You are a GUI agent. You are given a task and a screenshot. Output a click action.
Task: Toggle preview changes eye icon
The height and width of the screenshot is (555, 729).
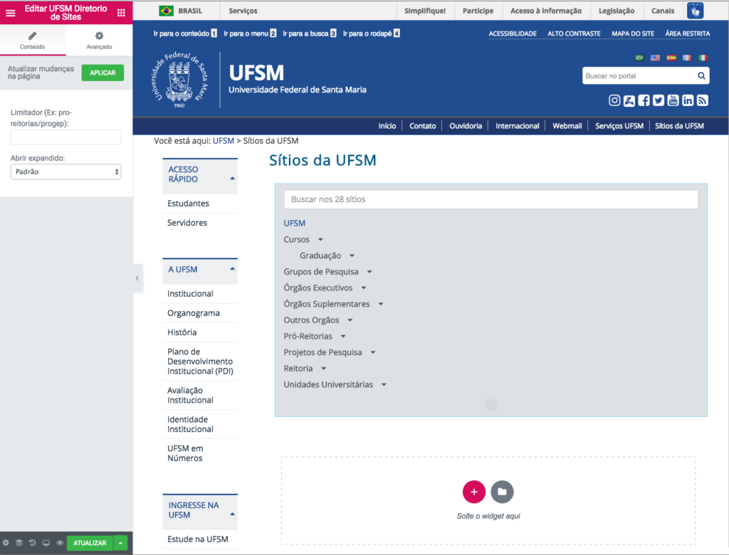[x=60, y=543]
